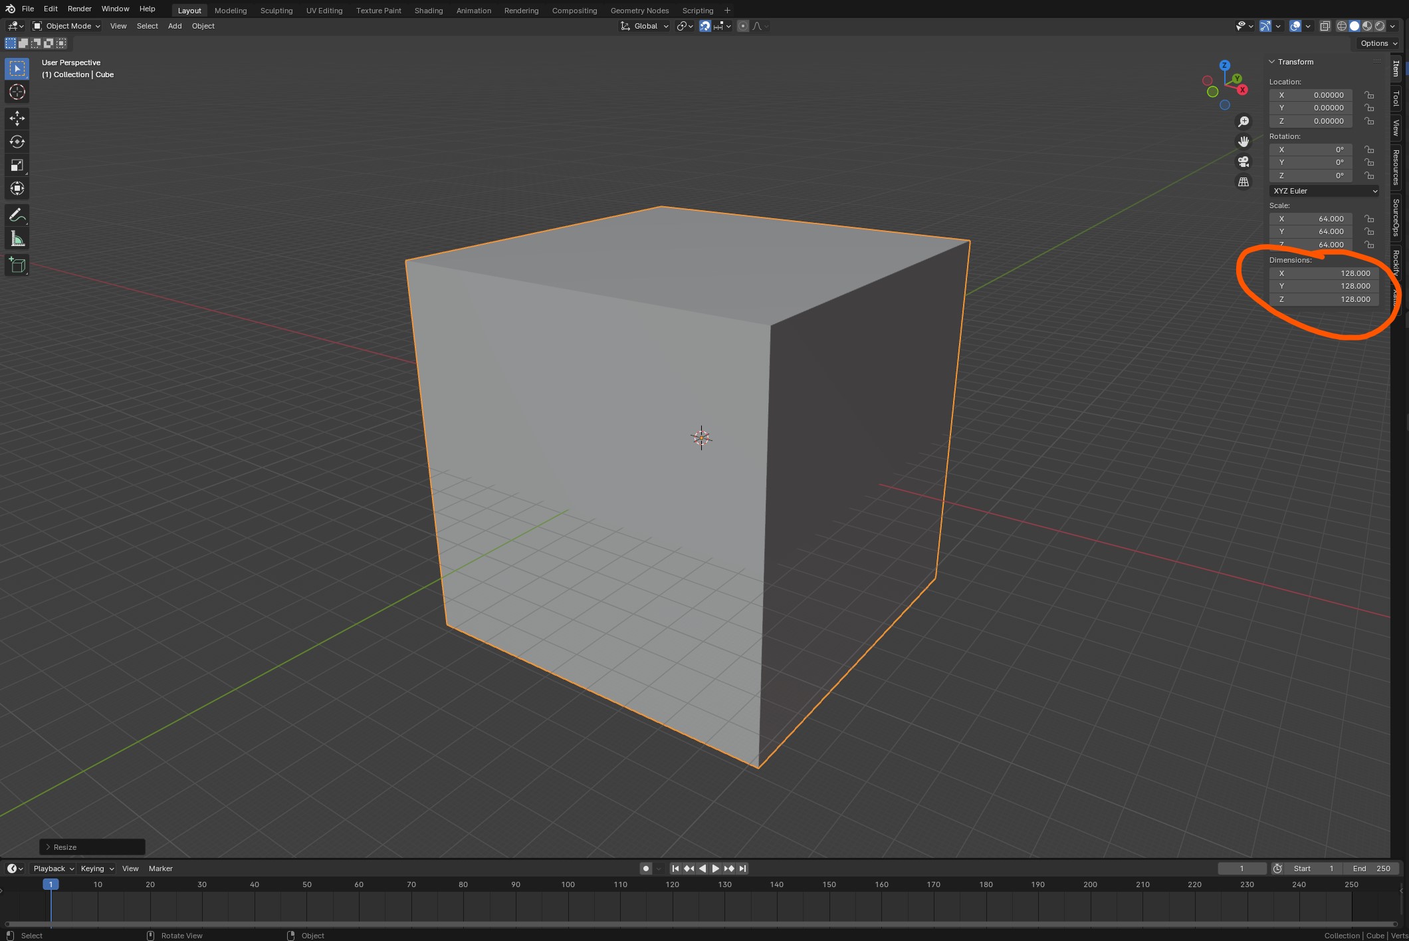Activate the Annotate pencil tool
Screen dimensions: 1409x941
(x=17, y=215)
